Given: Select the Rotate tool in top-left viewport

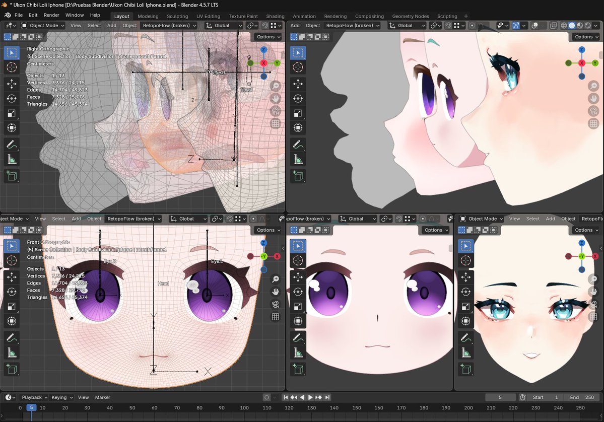Looking at the screenshot, I should pyautogui.click(x=12, y=99).
